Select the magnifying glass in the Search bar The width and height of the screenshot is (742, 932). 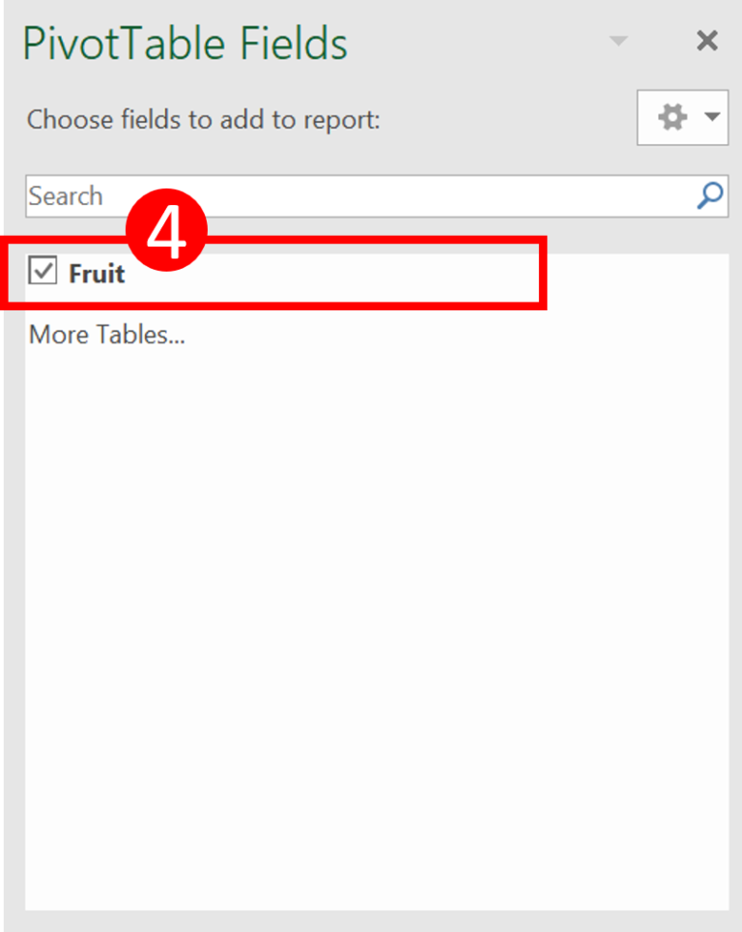[x=710, y=196]
